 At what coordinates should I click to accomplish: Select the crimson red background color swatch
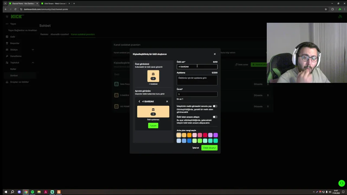point(205,135)
